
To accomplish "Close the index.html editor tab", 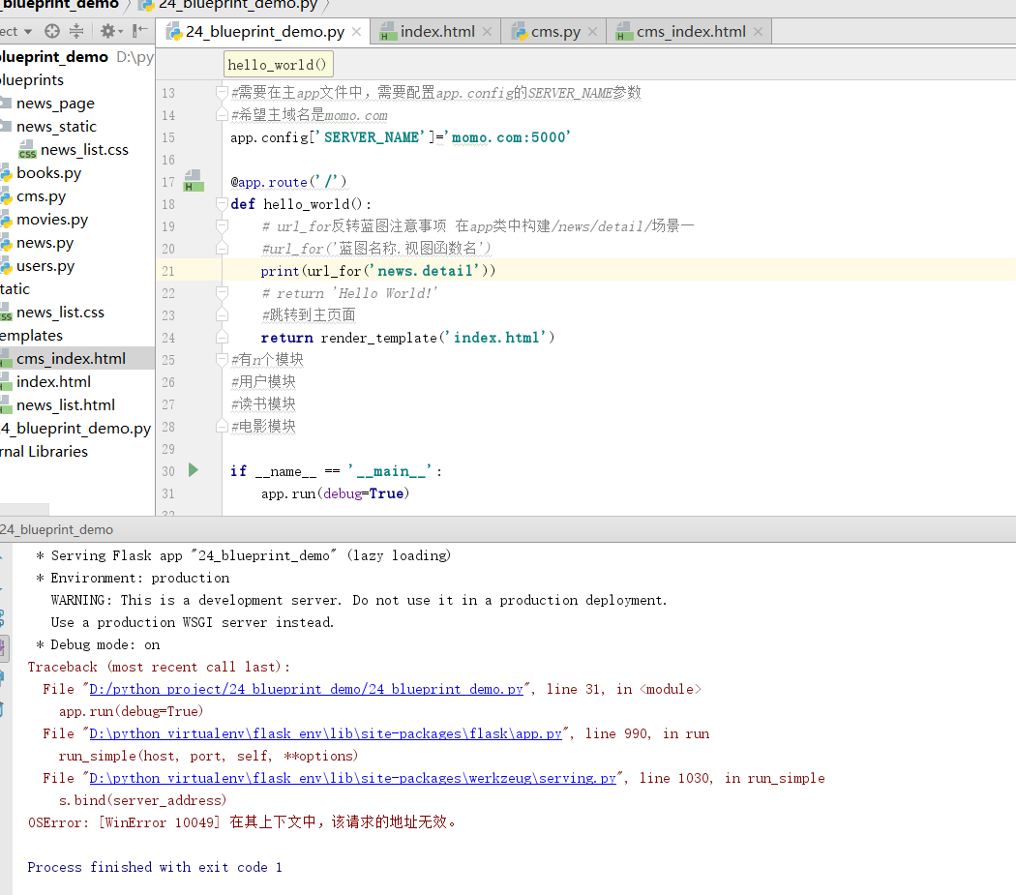I will click(488, 31).
